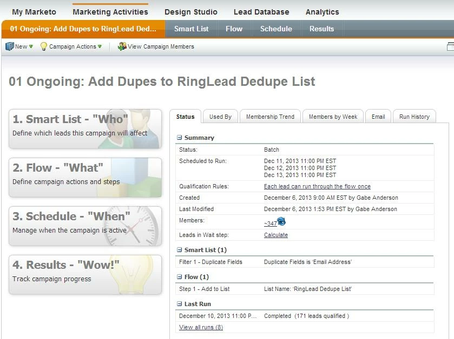
Task: Click the 'Completed (171 leads qualified)' text
Action: point(306,316)
